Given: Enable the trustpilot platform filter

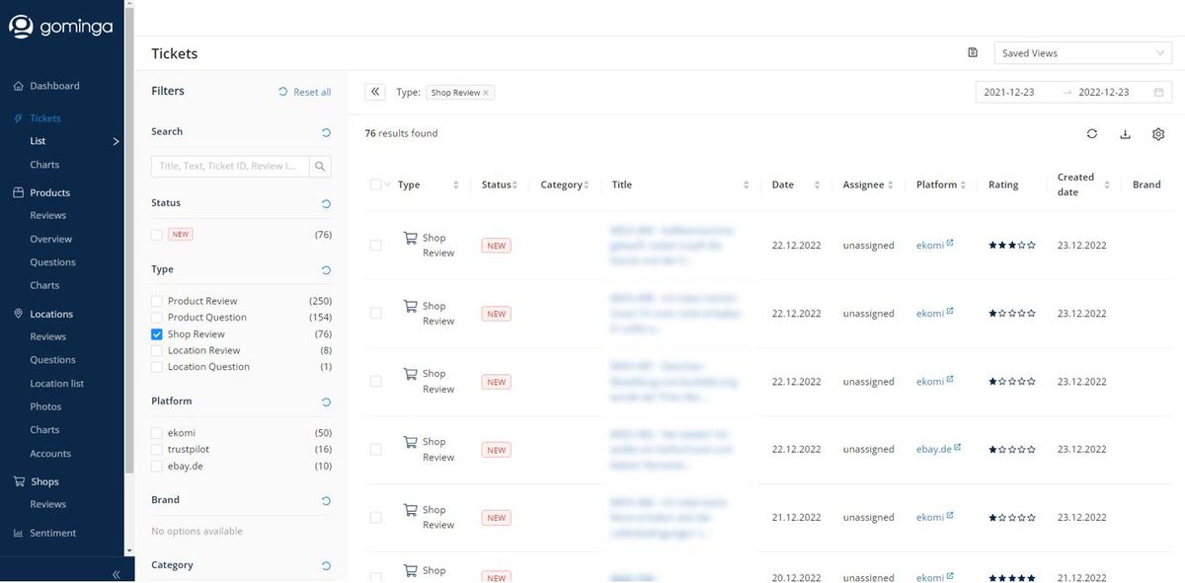Looking at the screenshot, I should [x=157, y=450].
